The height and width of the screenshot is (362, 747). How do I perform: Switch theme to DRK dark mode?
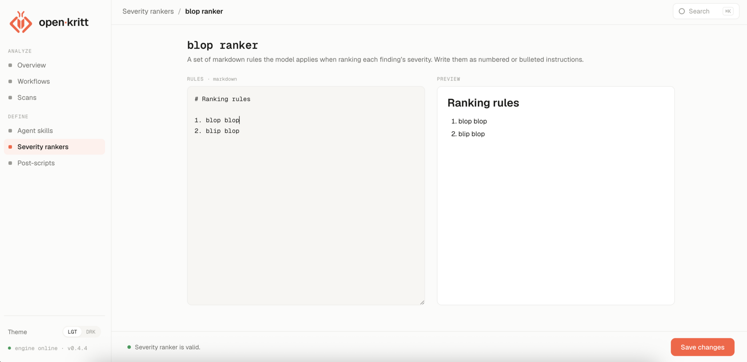click(90, 332)
